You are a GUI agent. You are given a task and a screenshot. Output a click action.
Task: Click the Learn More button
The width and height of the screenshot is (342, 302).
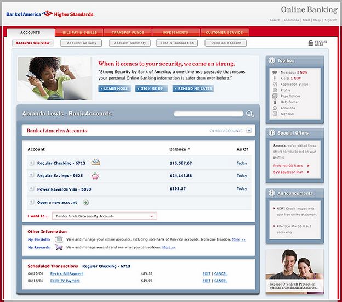[115, 88]
